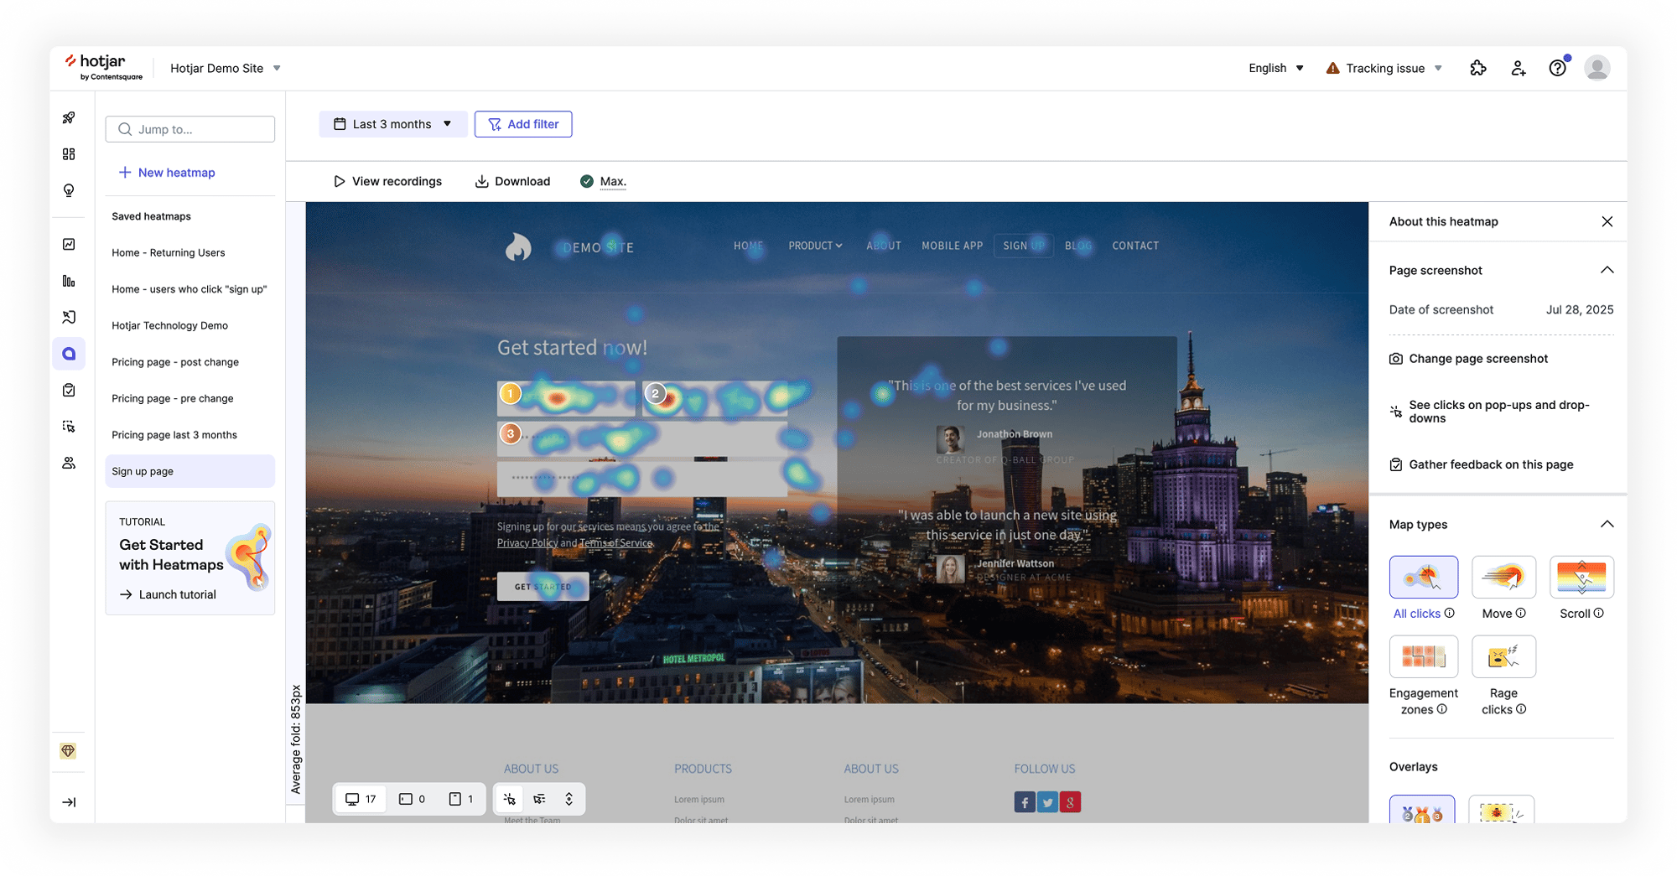Select the Scroll map type thumbnail

click(1581, 577)
